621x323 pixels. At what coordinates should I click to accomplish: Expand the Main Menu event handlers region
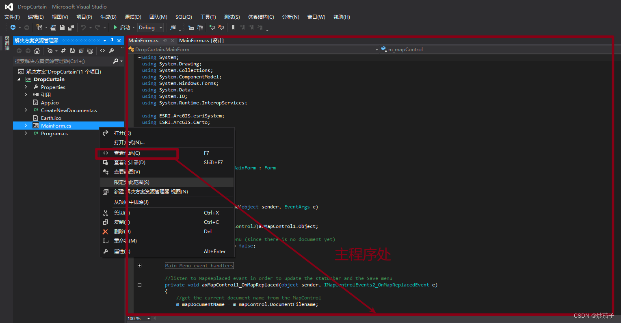(139, 266)
